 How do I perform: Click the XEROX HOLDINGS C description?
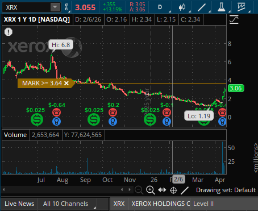[x=161, y=204]
